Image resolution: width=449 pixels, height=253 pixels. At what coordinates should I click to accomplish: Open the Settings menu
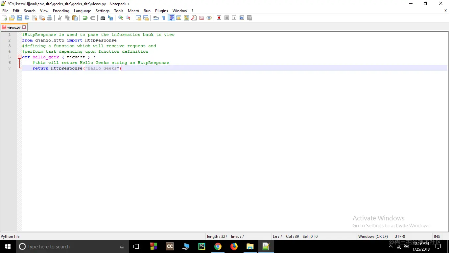coord(103,11)
